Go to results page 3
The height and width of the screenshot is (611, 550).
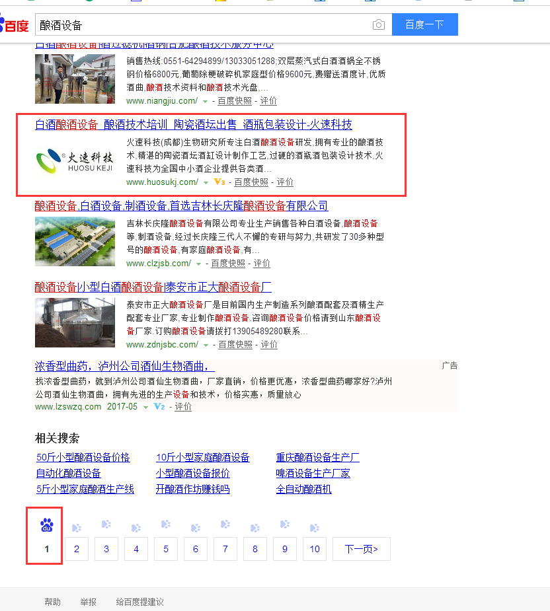point(106,549)
